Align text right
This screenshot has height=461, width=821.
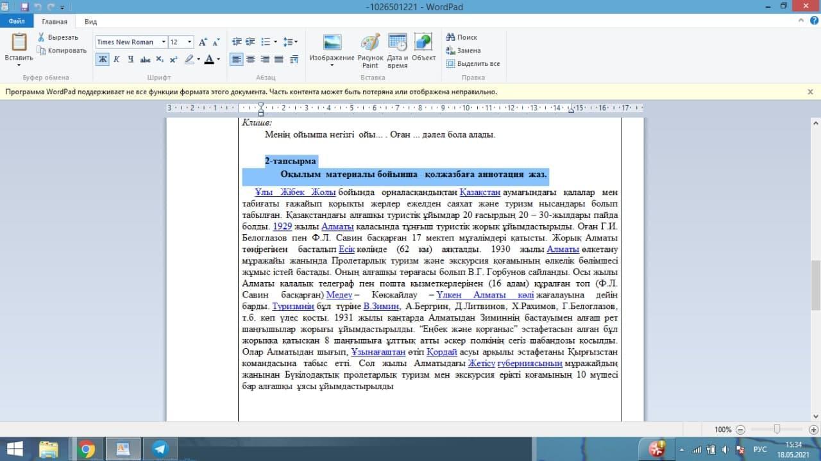(x=265, y=59)
